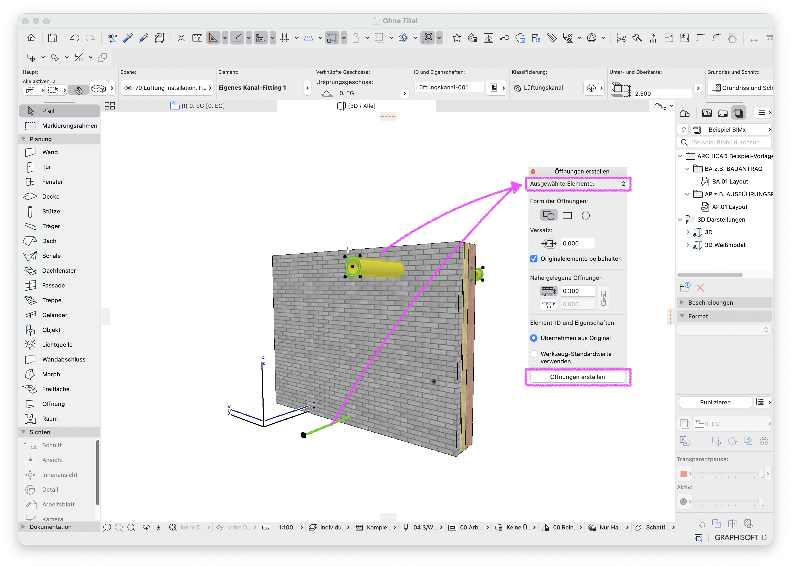Toggle Originalelemente beibehalten checkbox

pos(534,259)
